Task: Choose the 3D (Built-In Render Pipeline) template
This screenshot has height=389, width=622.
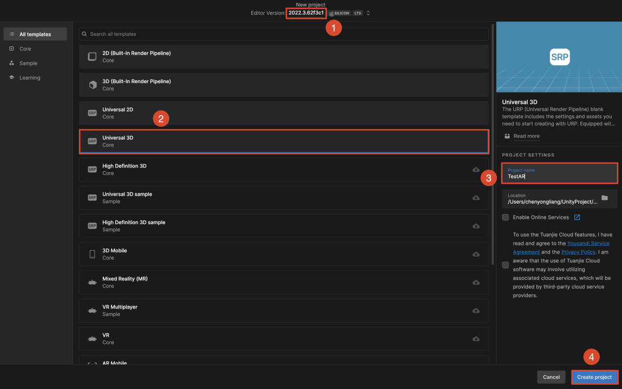Action: (x=284, y=85)
